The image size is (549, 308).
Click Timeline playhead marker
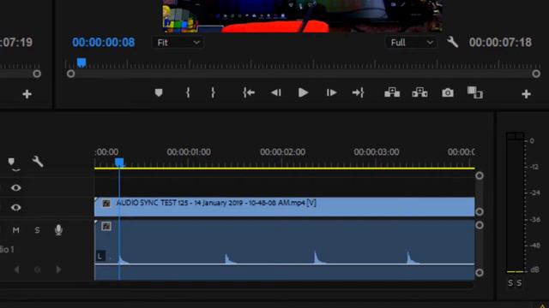pyautogui.click(x=119, y=163)
